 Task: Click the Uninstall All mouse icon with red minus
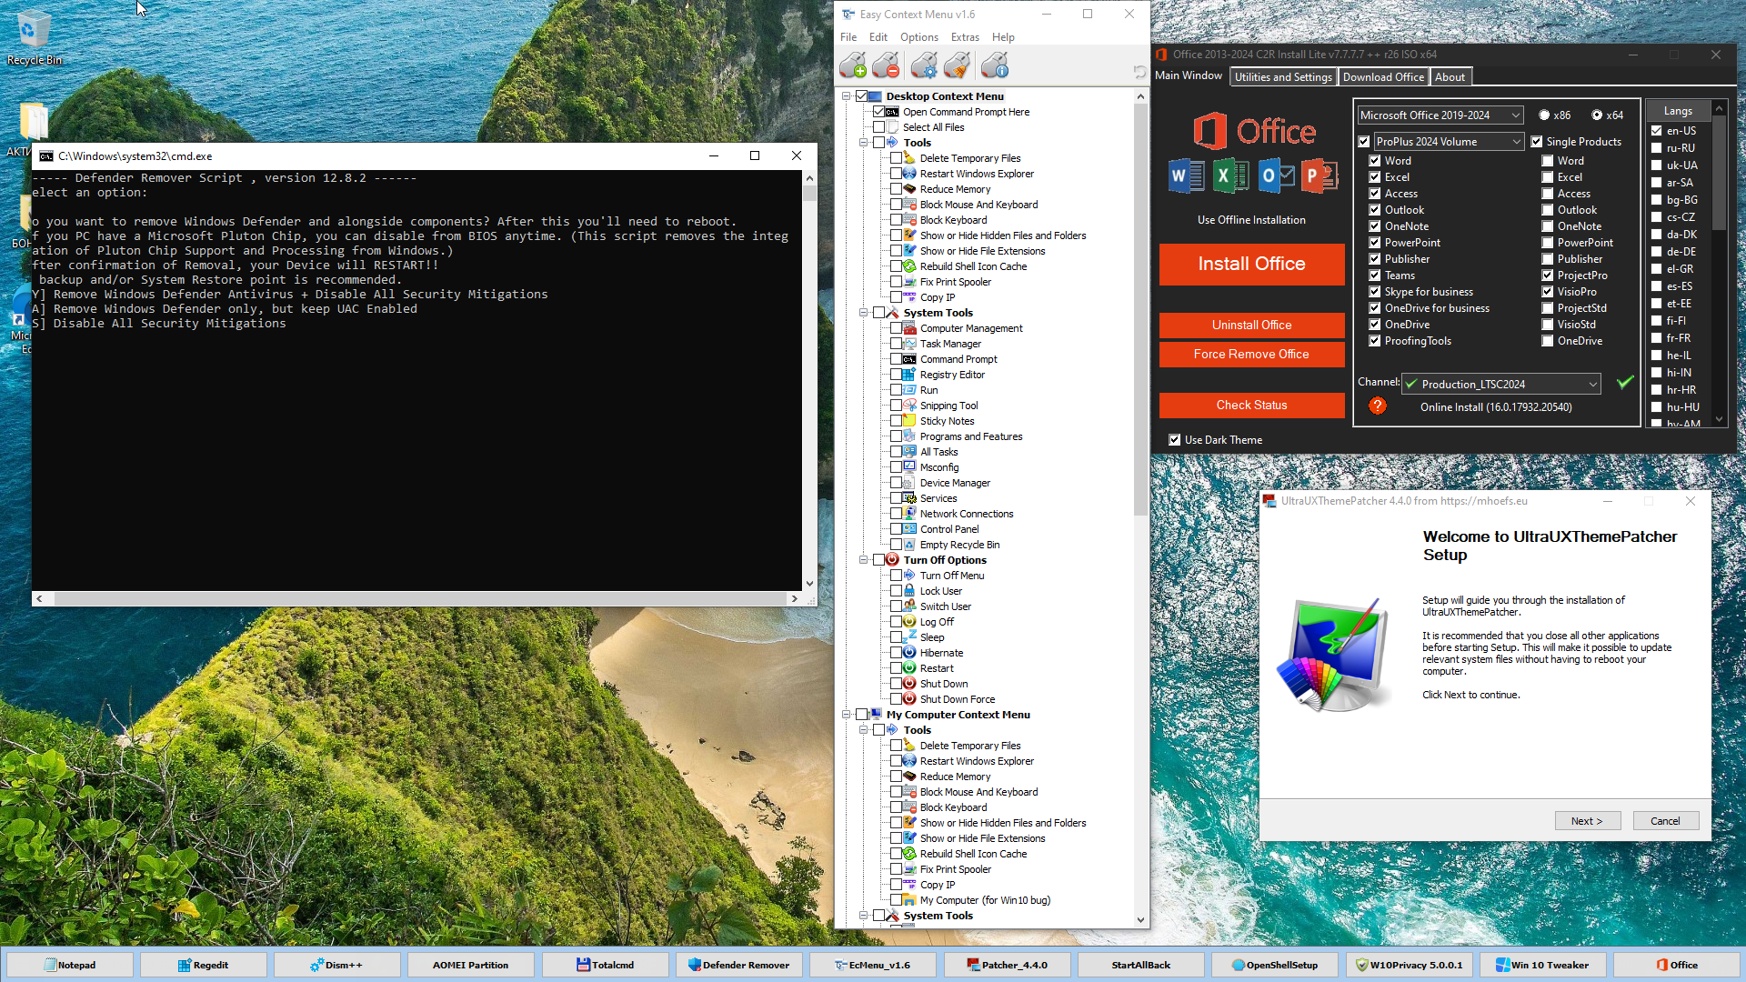point(886,65)
